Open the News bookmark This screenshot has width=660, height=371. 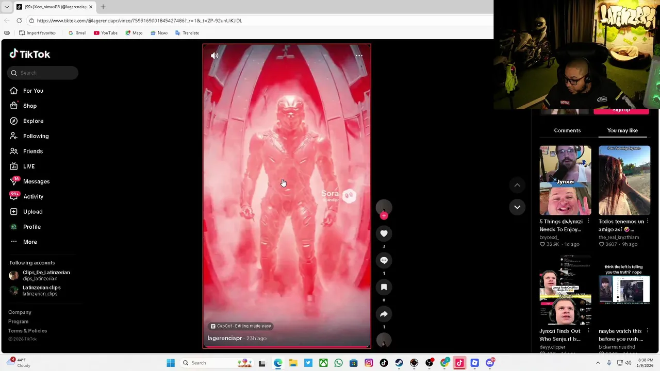click(x=159, y=33)
